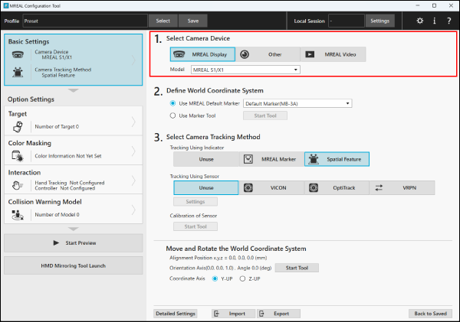Viewport: 460px width, 322px height.
Task: Click Start Tool under Calibration of Sensor
Action: coord(195,226)
